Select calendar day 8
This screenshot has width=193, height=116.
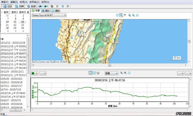15,19
